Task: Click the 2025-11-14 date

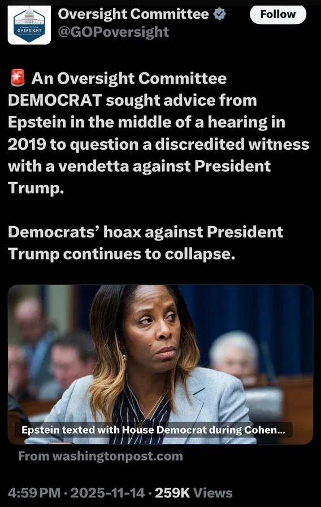Action: tap(107, 493)
